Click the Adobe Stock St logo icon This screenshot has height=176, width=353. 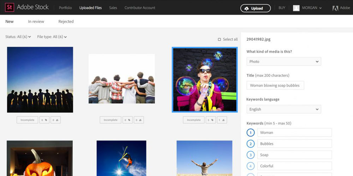point(9,7)
